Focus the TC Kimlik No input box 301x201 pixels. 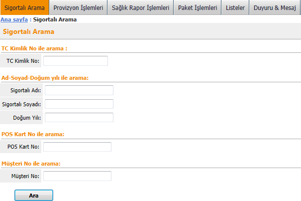coord(76,61)
